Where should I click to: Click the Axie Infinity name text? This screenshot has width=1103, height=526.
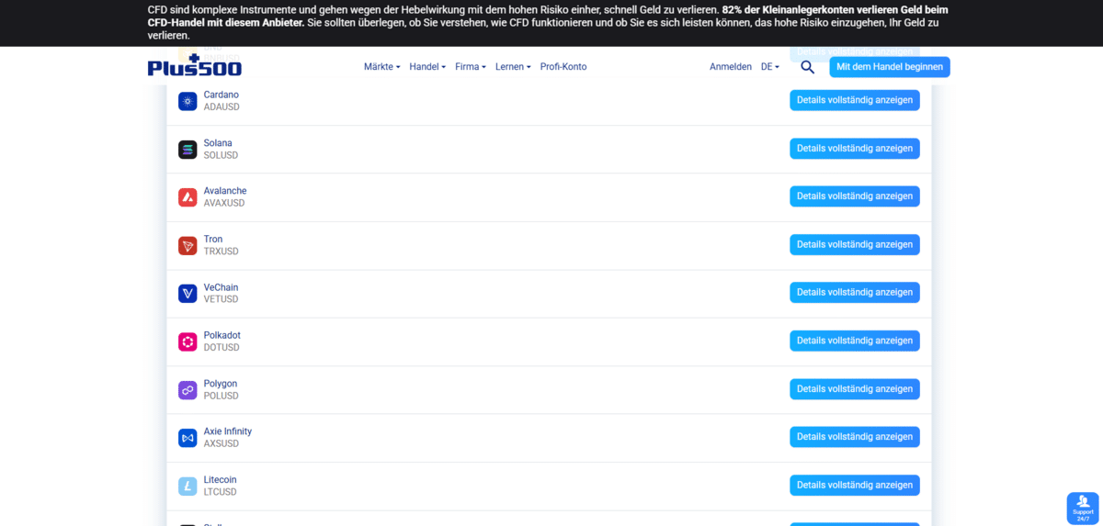[x=228, y=431]
